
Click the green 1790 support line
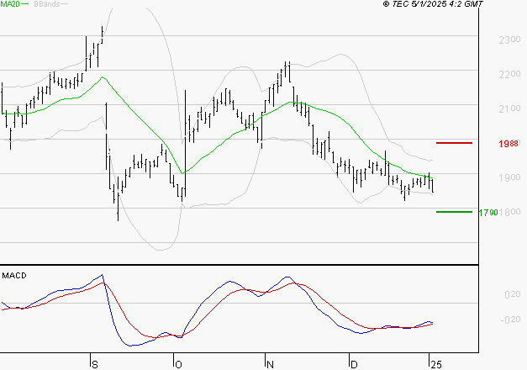tap(454, 212)
